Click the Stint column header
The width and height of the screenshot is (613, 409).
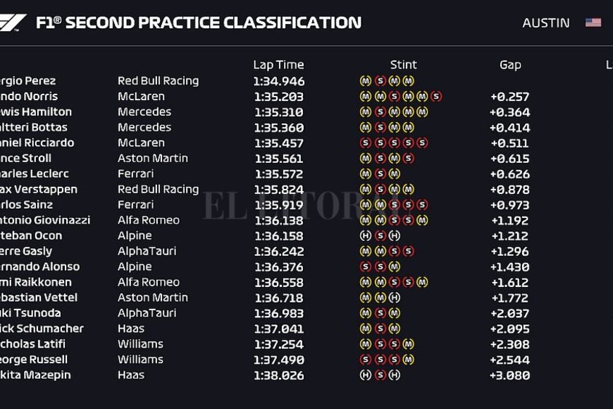pyautogui.click(x=403, y=65)
